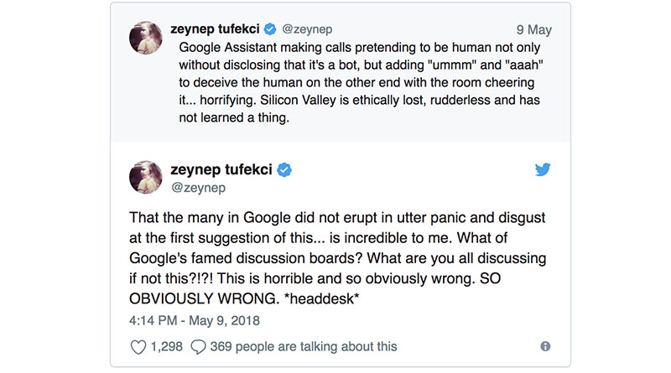Click zeynep tufekci name in main tweet
The image size is (671, 373).
click(221, 170)
